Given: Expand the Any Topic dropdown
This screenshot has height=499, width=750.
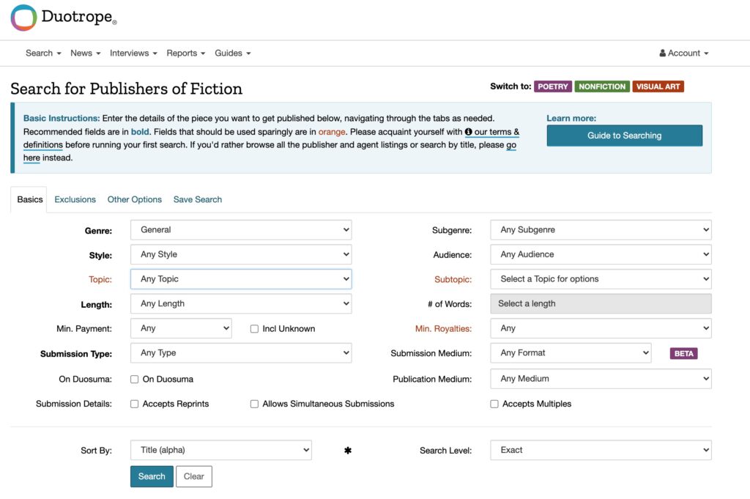Looking at the screenshot, I should coord(240,279).
